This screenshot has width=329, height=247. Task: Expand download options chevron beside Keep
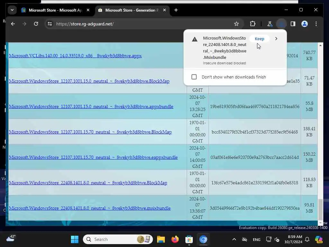point(276,39)
